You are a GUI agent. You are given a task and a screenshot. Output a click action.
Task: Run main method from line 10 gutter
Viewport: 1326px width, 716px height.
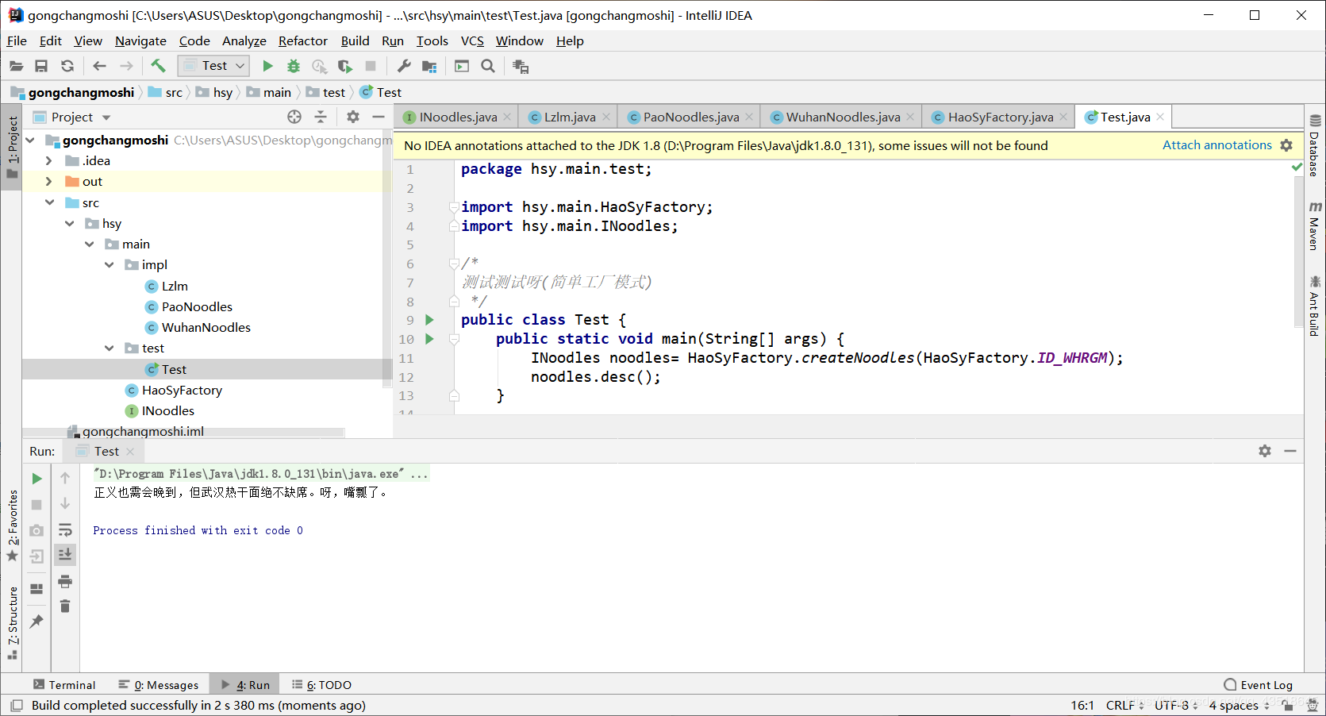[429, 339]
